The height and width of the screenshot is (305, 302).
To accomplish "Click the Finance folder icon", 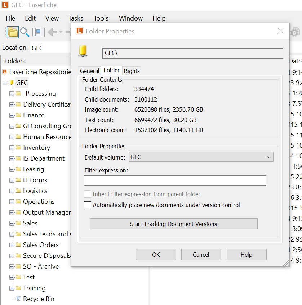I will [x=18, y=115].
